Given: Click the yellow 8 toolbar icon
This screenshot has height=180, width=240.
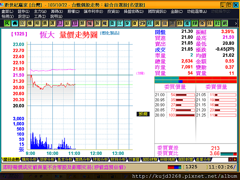Looking at the screenshot, I should coord(135,23).
